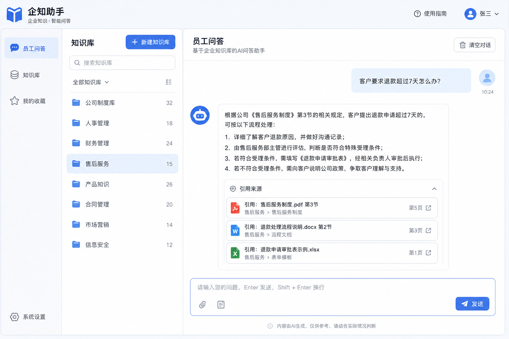Switch to the 知识库 sidebar tab
Screen dimensions: 509x339
point(31,75)
